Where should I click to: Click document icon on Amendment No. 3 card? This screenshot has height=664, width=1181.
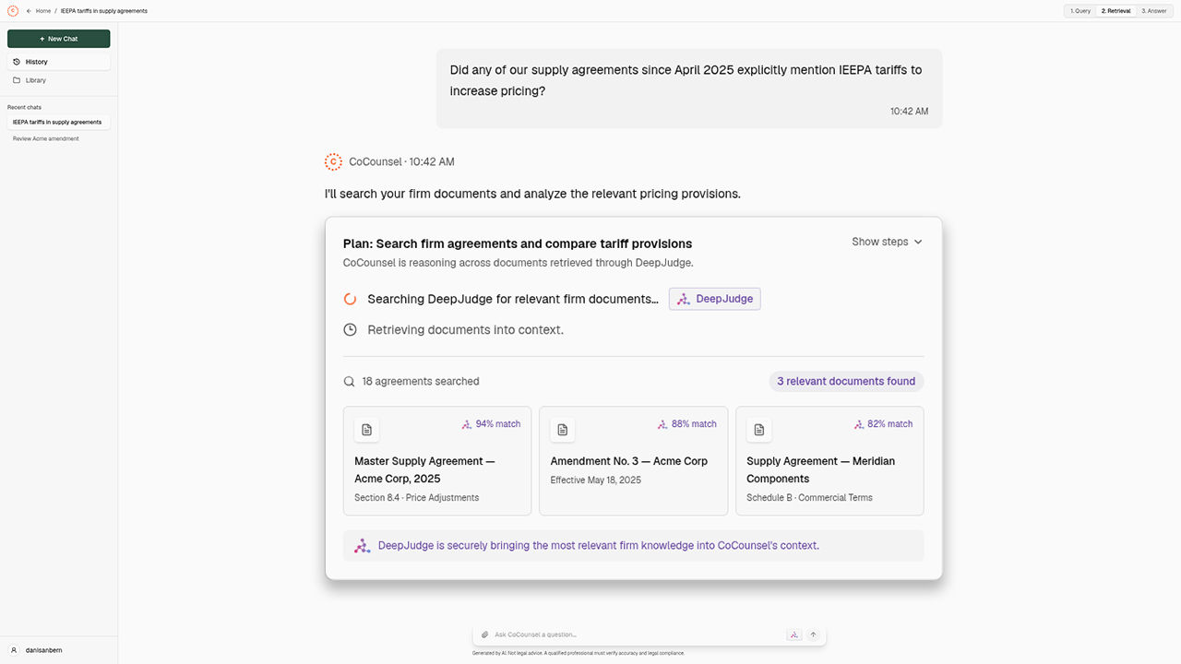click(x=563, y=430)
